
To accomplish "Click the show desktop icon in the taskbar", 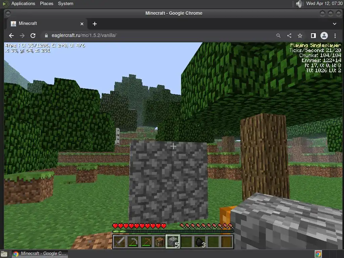I will point(4,254).
